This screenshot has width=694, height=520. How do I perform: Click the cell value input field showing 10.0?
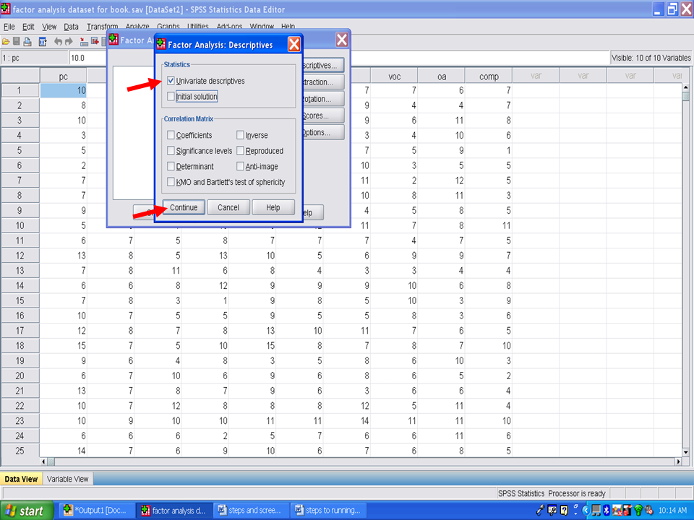click(x=289, y=58)
